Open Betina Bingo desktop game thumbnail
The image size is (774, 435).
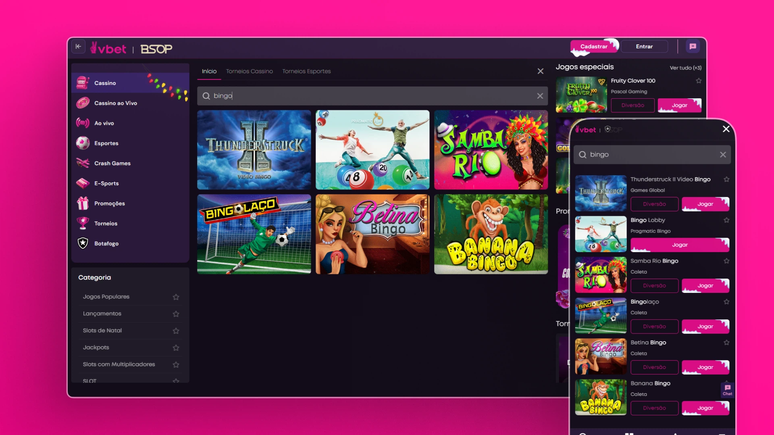point(372,234)
